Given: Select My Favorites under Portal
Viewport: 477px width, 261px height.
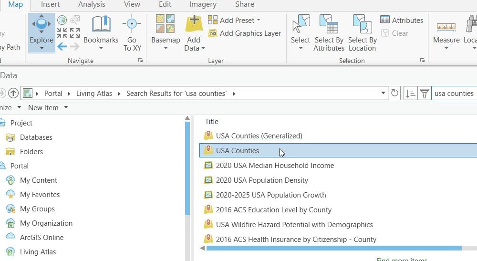Looking at the screenshot, I should click(40, 194).
